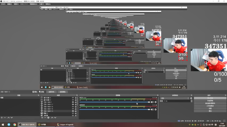Hide the 文本 (GDI+) 3 source
Image resolution: width=227 pixels, height=127 pixels.
73,111
